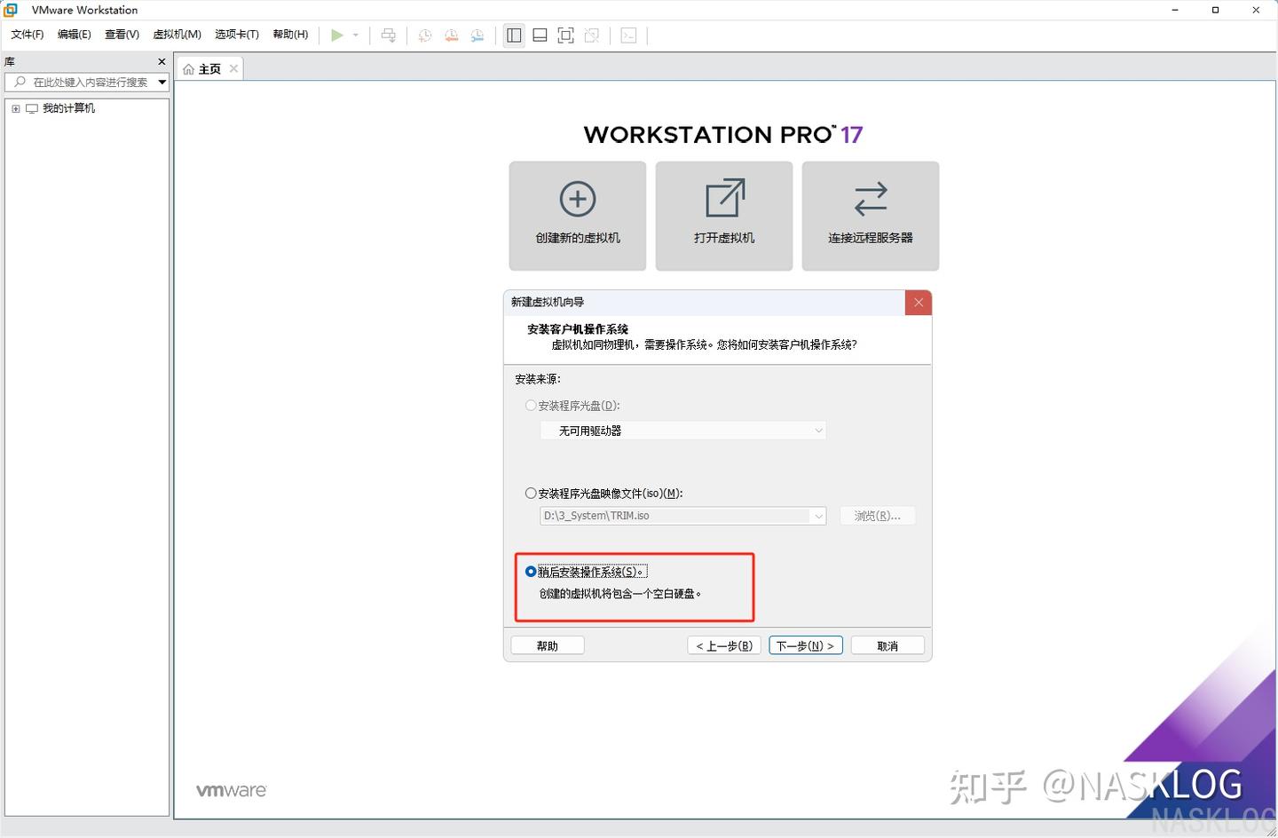Select 安装程序光盘 radio button
Viewport: 1278px width, 838px height.
click(530, 405)
